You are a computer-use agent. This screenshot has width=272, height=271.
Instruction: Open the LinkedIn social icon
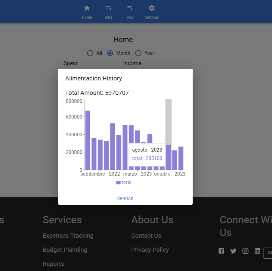pyautogui.click(x=257, y=251)
